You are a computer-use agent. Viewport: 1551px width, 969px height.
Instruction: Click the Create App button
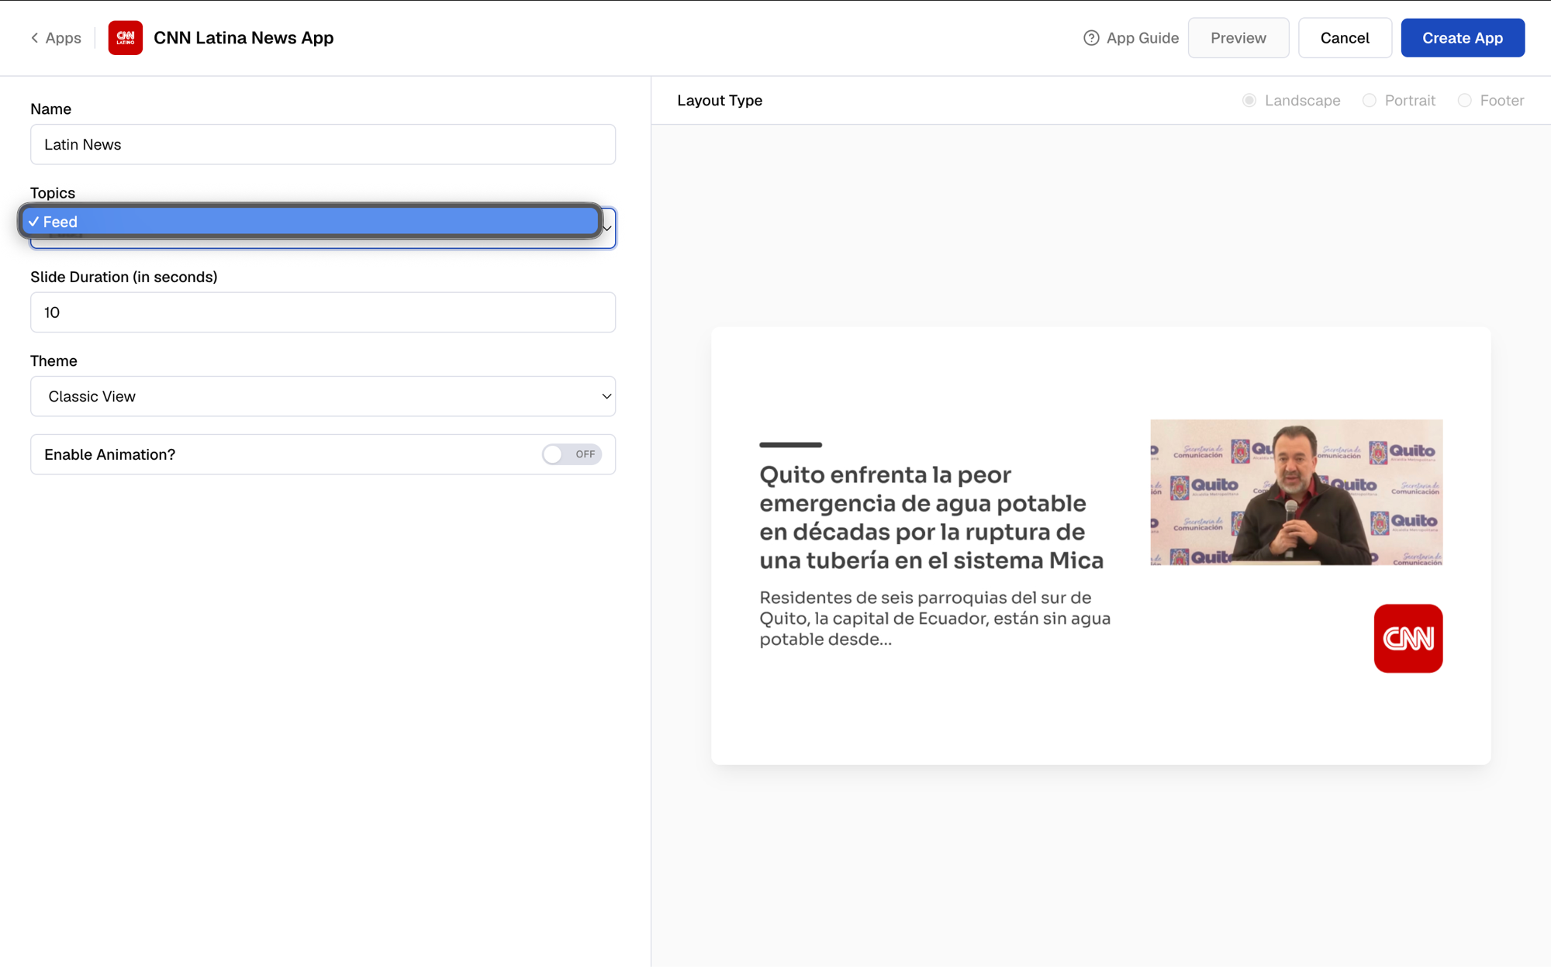pos(1462,38)
